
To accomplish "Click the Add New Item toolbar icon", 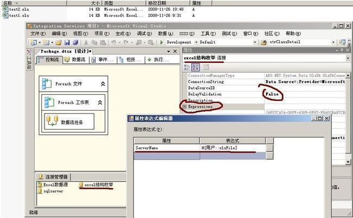I will coord(46,42).
